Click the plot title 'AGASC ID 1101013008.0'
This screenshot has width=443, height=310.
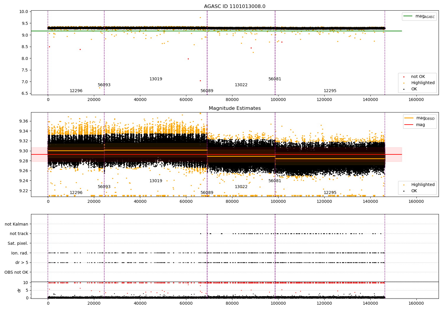click(x=234, y=6)
